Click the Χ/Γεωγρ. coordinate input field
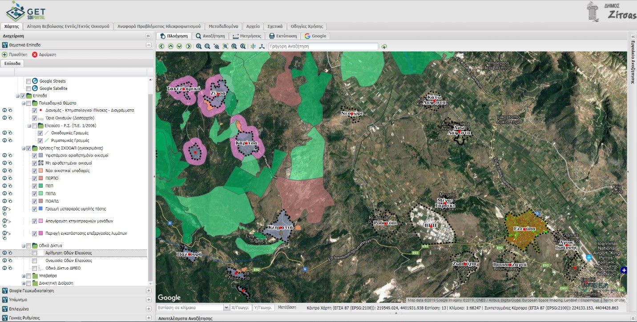The height and width of the screenshot is (322, 637). tap(241, 307)
